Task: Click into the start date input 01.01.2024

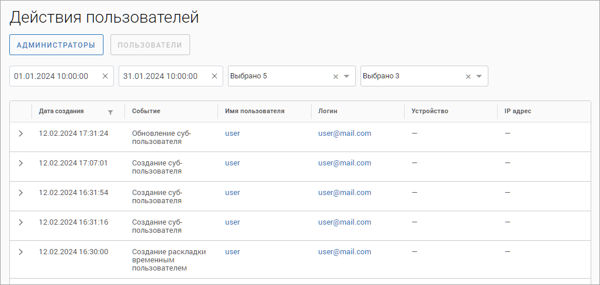Action: click(51, 76)
